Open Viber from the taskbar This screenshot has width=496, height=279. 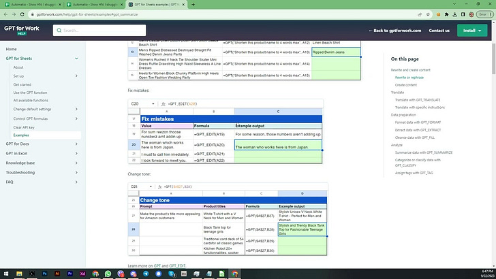(121, 274)
